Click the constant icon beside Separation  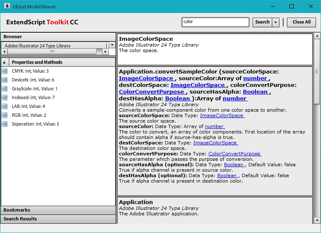click(5, 124)
